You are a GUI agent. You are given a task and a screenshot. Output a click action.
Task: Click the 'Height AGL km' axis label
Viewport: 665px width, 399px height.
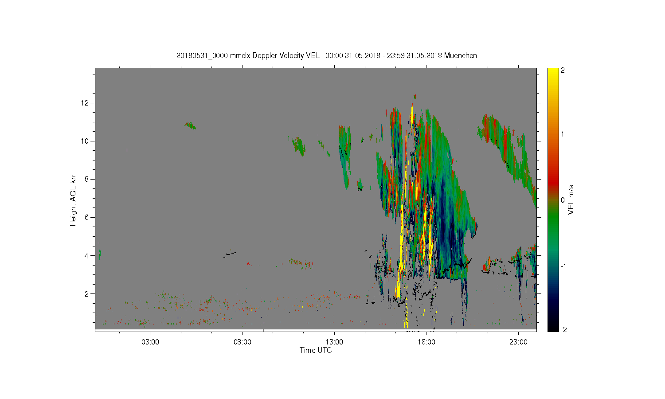(73, 199)
